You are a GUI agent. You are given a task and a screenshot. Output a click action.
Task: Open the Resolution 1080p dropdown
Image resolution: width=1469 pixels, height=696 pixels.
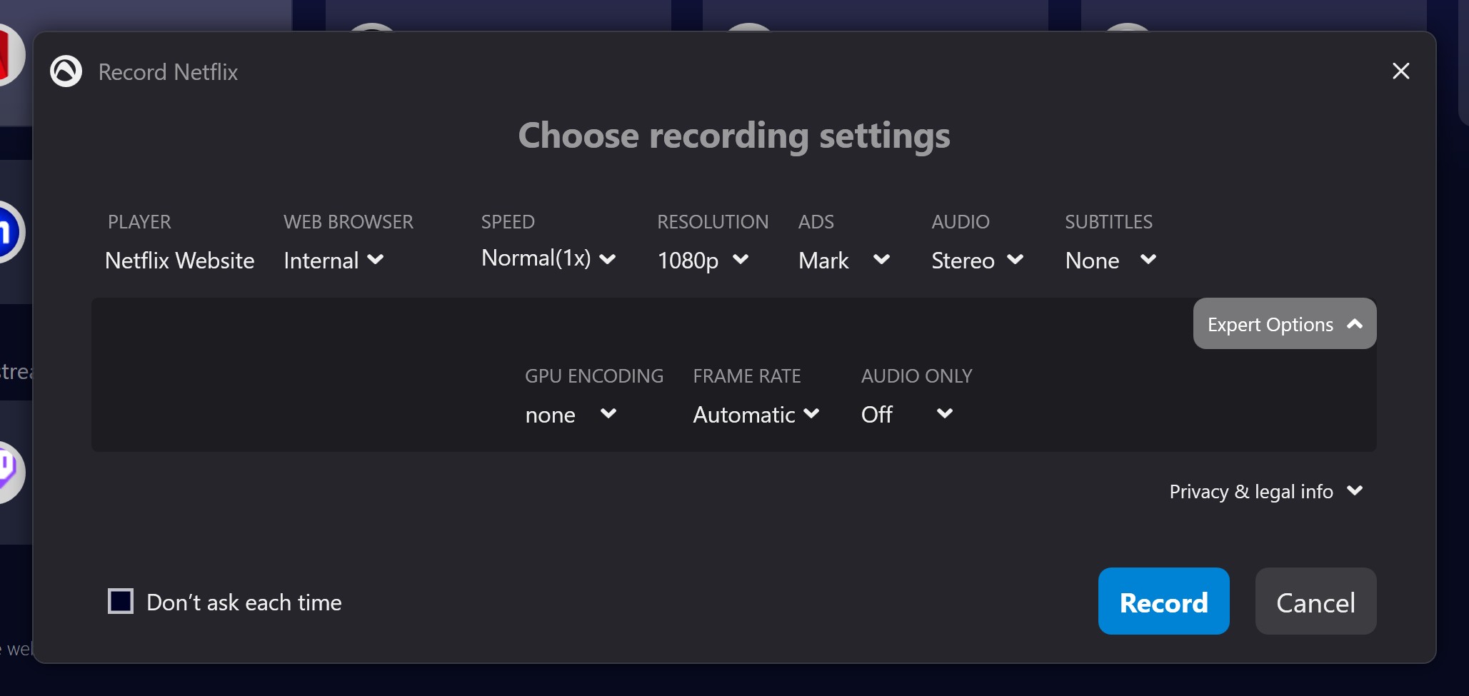703,261
